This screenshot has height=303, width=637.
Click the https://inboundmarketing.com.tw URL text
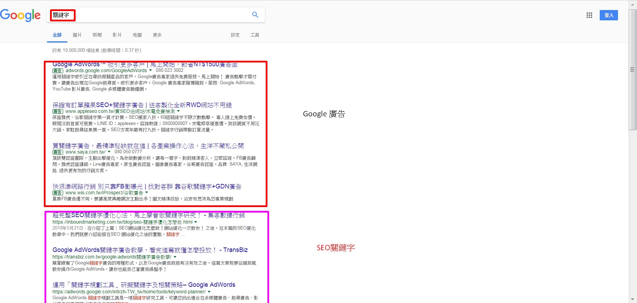pos(122,222)
